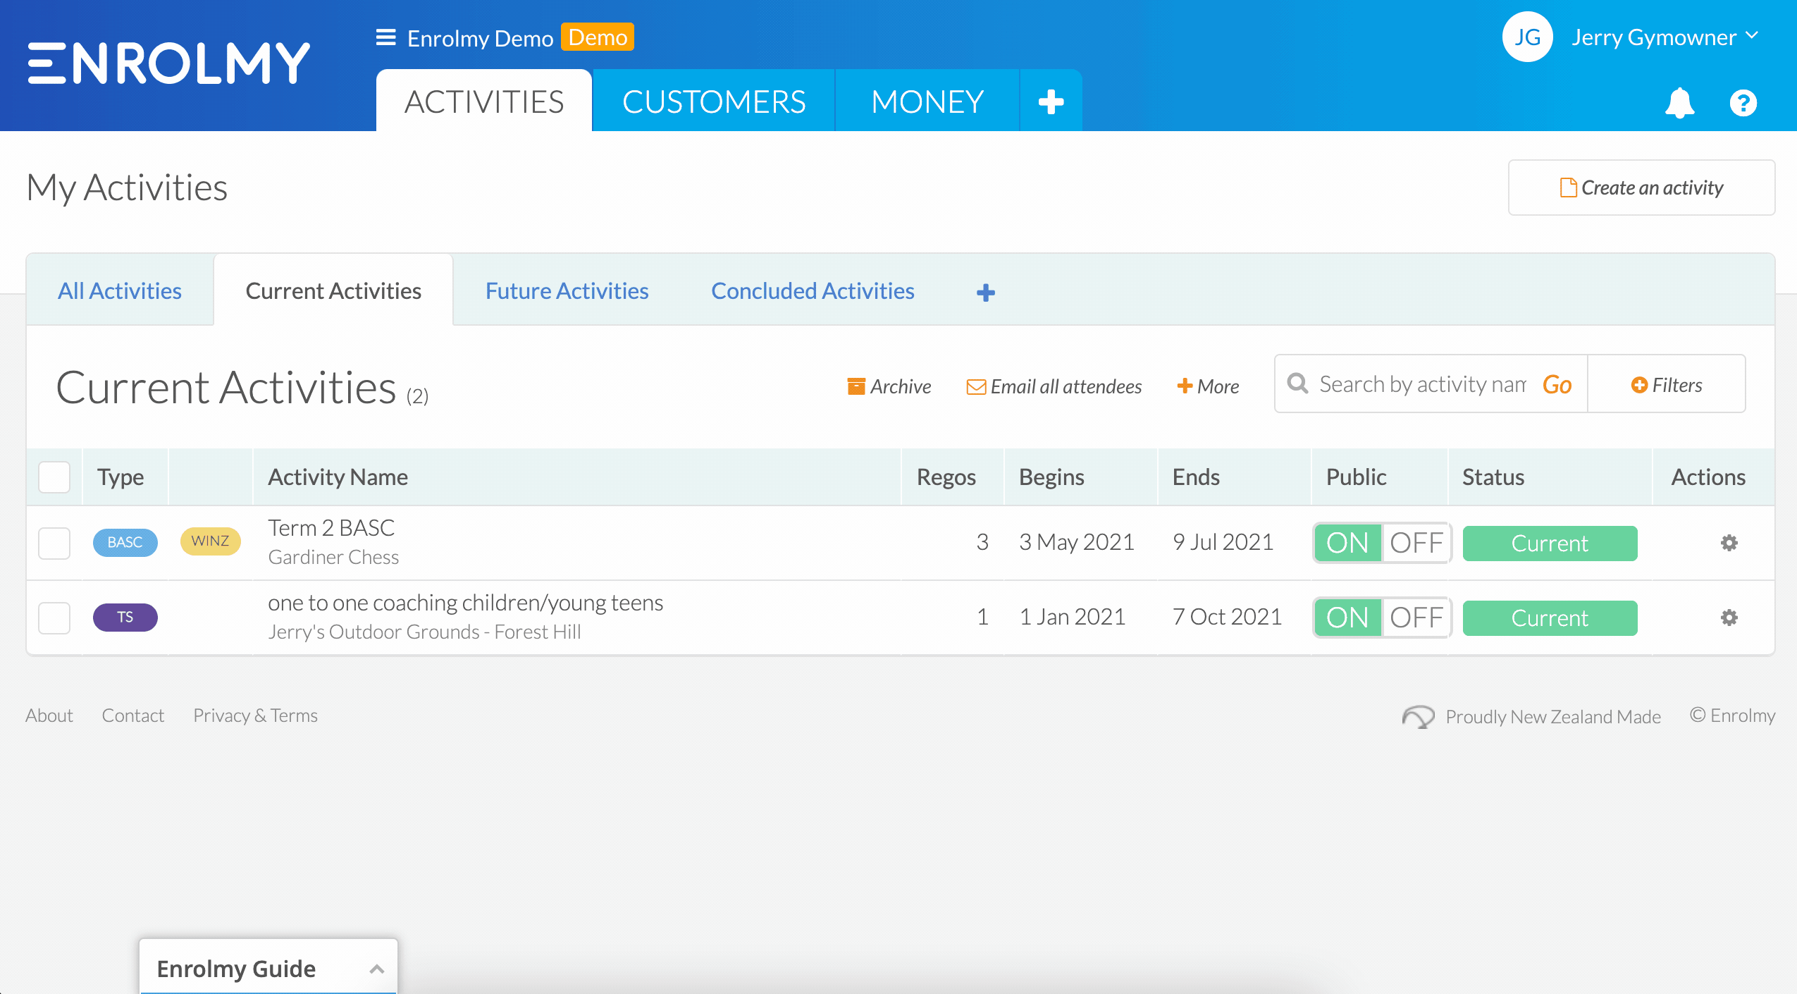Viewport: 1797px width, 994px height.
Task: Click the Gardiner Chess provider text
Action: pos(333,557)
